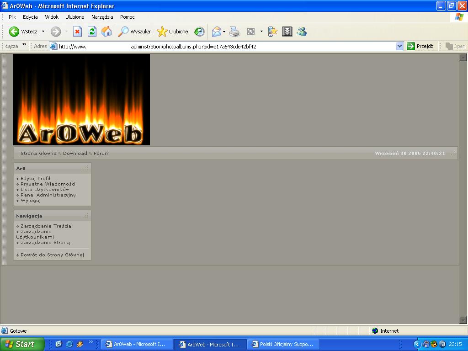The image size is (468, 351).
Task: Click the Open button at toolbar end
Action: tap(455, 46)
